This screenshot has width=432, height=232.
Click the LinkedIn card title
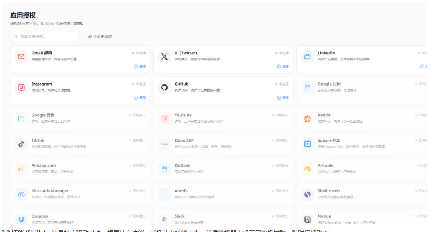coord(326,53)
